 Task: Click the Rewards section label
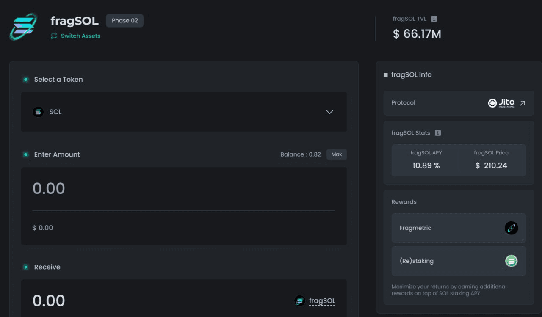404,202
